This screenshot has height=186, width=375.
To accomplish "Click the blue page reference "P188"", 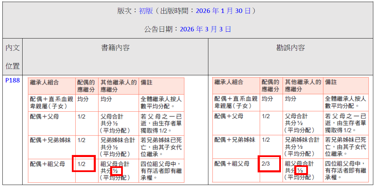I will click(13, 81).
